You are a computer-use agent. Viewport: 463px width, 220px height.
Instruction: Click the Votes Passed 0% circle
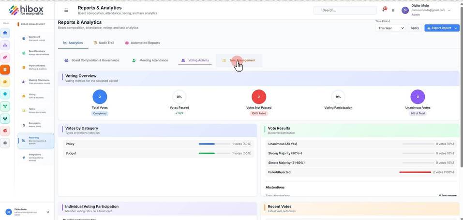pos(179,97)
